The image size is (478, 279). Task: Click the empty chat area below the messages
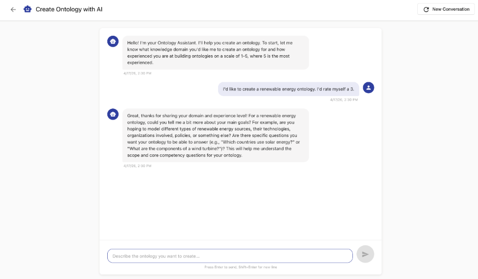click(x=240, y=204)
